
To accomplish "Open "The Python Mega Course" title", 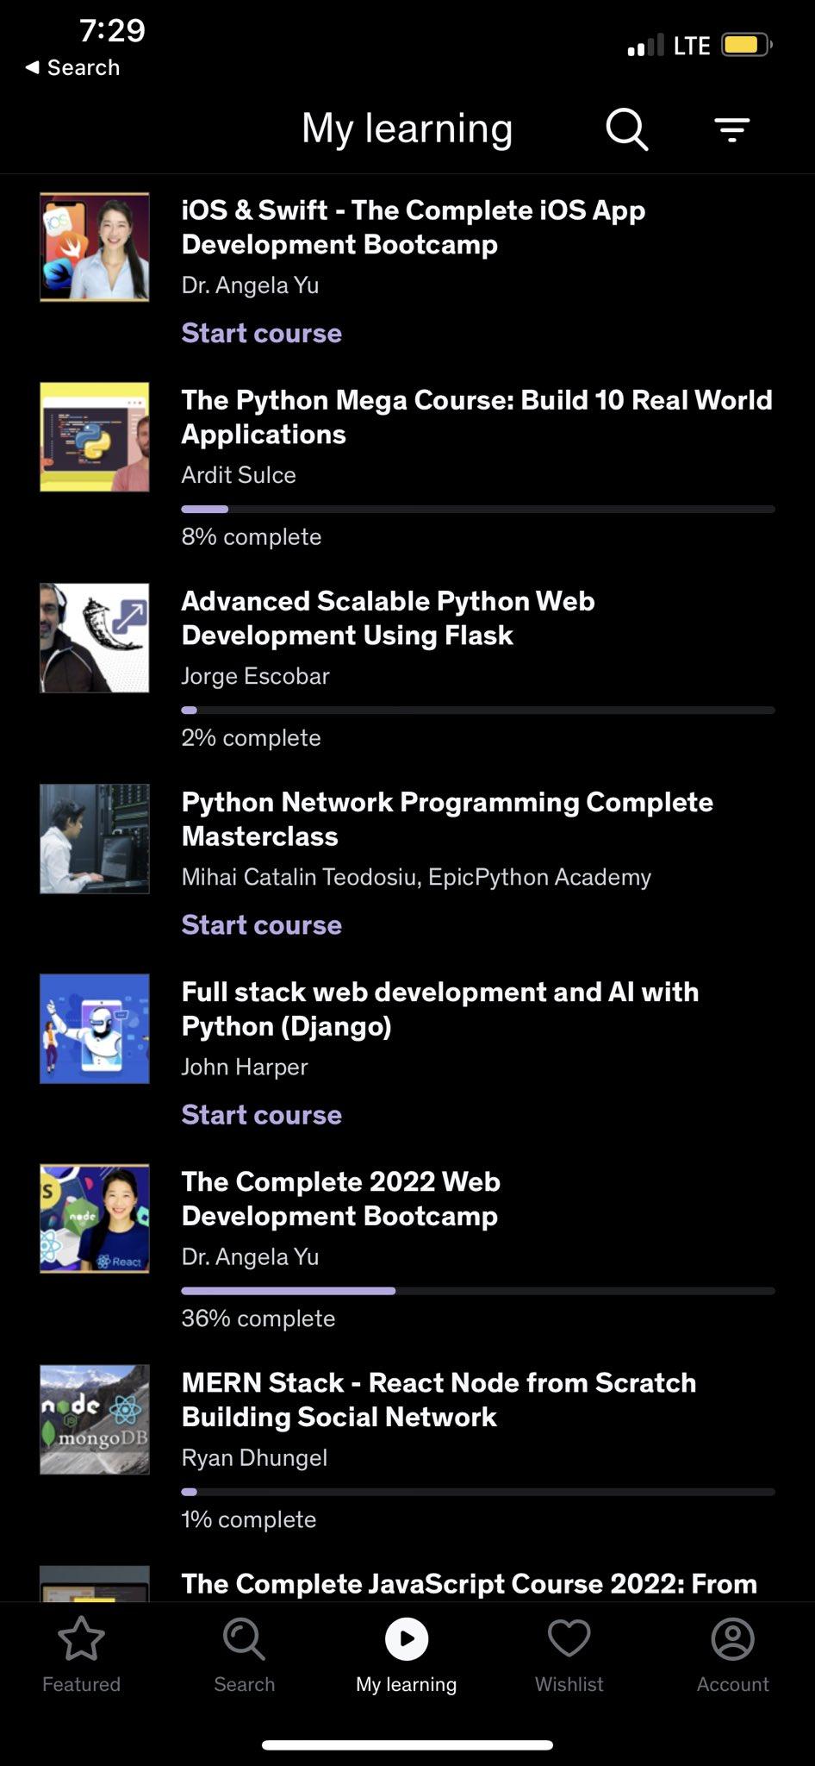I will click(x=476, y=417).
